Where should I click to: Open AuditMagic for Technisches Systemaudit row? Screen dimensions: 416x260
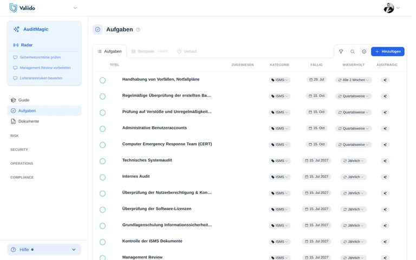click(385, 161)
